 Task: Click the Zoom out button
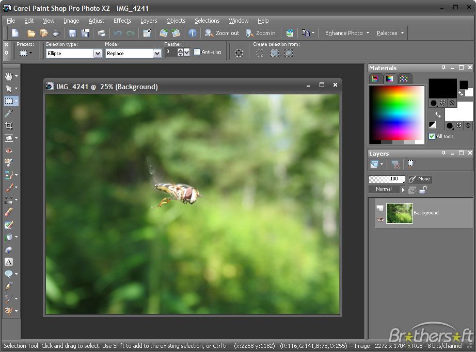click(x=222, y=33)
